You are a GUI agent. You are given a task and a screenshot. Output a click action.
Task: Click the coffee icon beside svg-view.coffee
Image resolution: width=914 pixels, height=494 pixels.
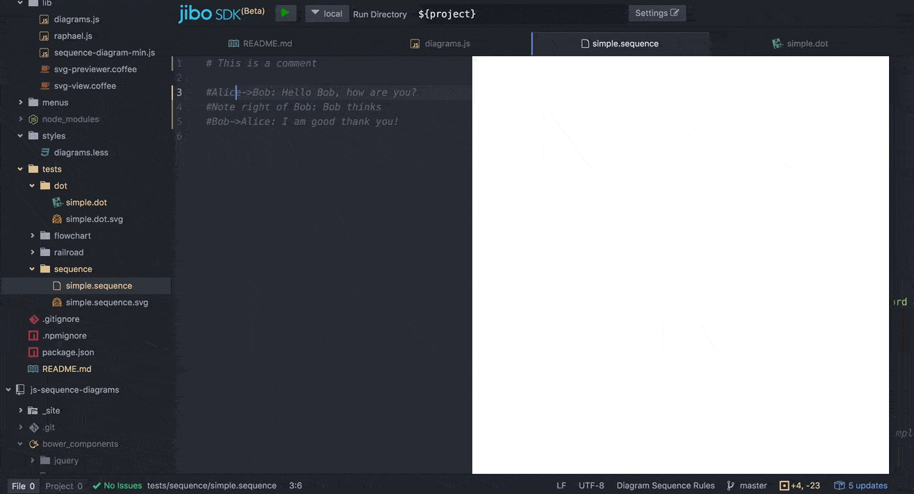click(x=44, y=86)
